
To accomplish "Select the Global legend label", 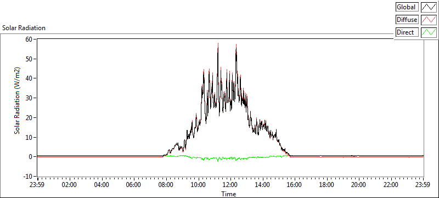I will pos(407,7).
